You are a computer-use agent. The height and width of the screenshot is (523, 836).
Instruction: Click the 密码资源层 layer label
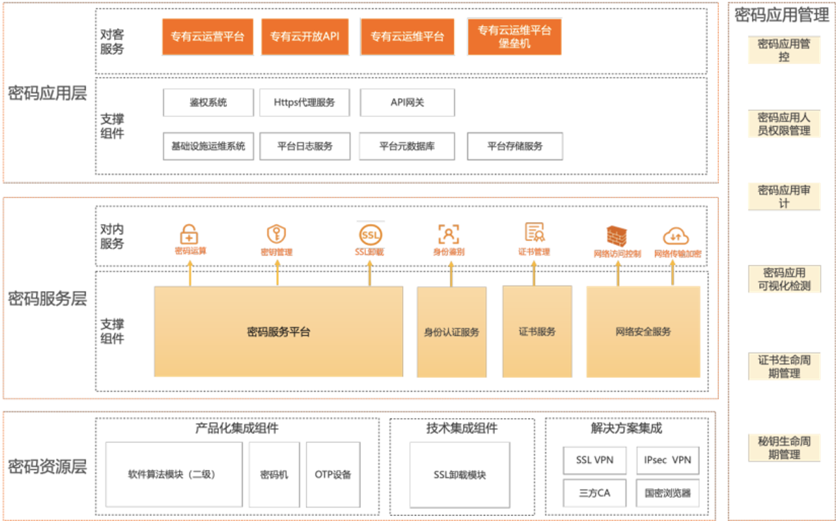(x=47, y=467)
